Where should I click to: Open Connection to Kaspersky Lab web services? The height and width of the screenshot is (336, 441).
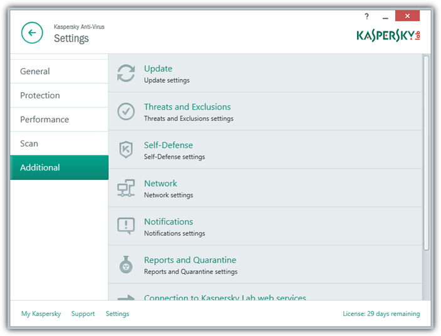tap(225, 298)
